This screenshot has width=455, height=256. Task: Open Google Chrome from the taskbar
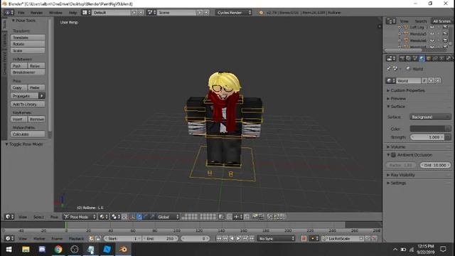tap(58, 250)
